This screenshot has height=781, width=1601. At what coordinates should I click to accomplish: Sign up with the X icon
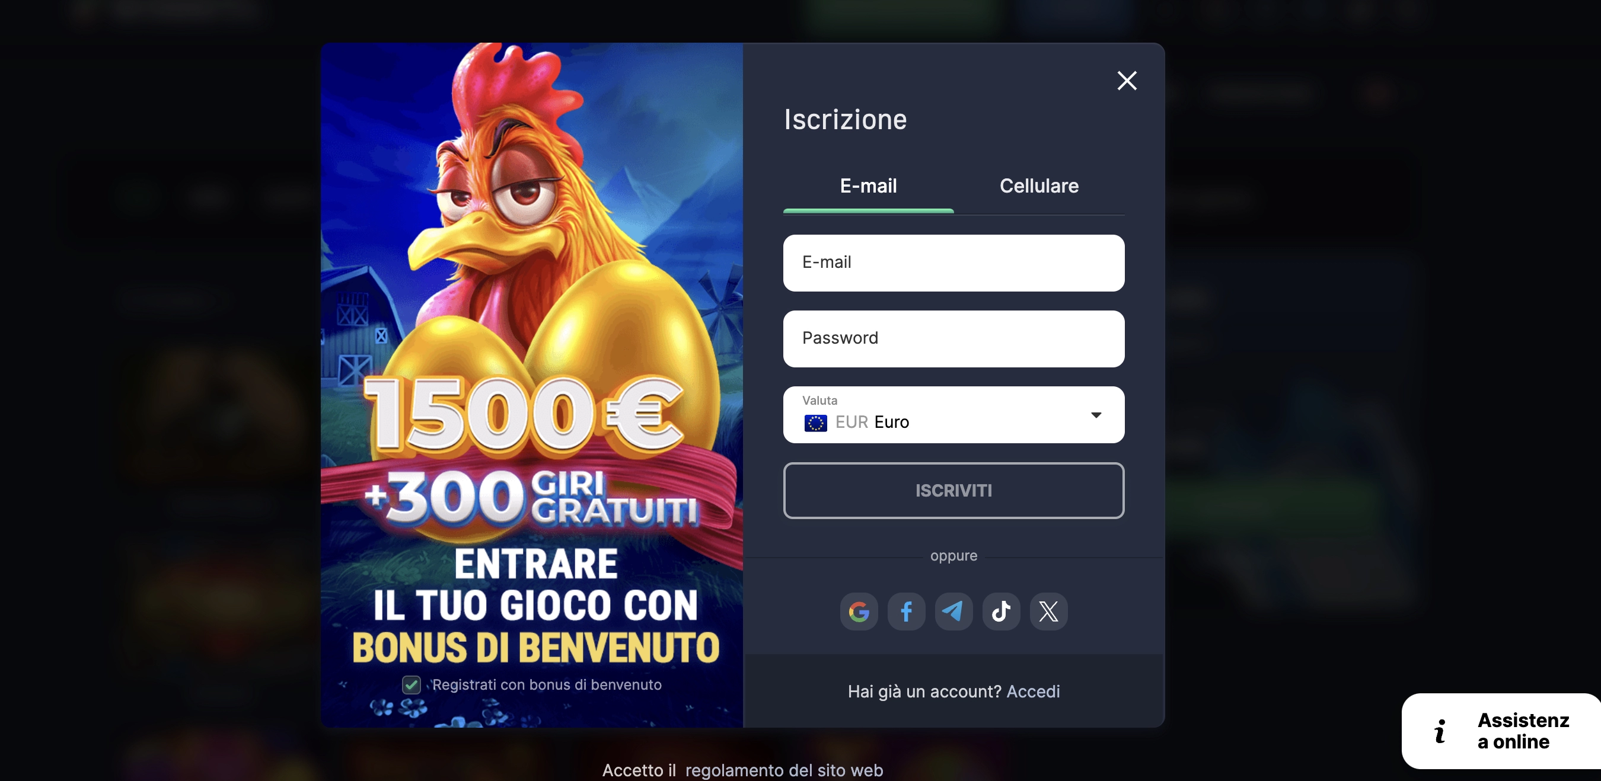[1048, 612]
